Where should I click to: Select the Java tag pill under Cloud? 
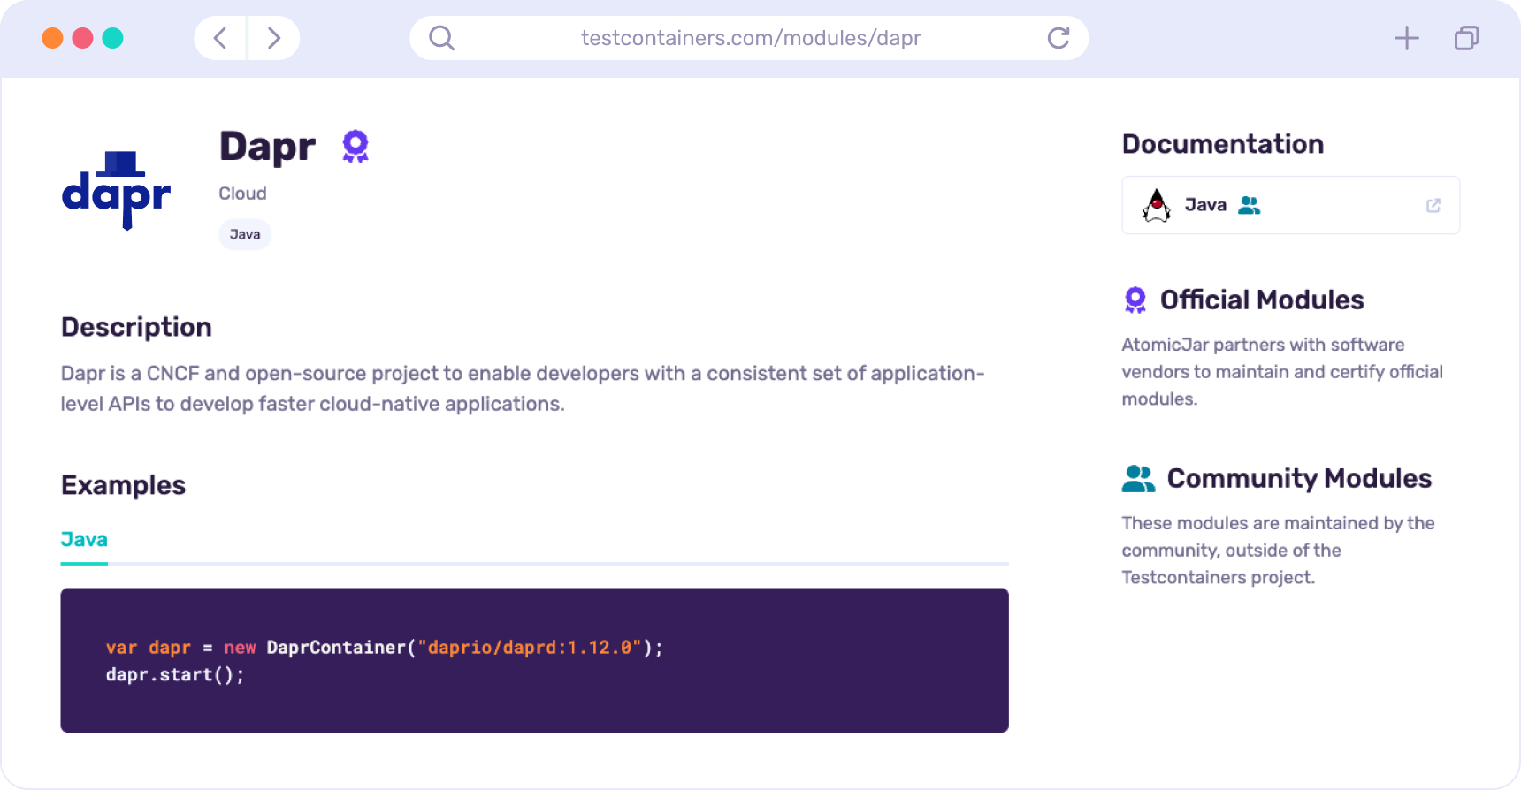pyautogui.click(x=245, y=234)
